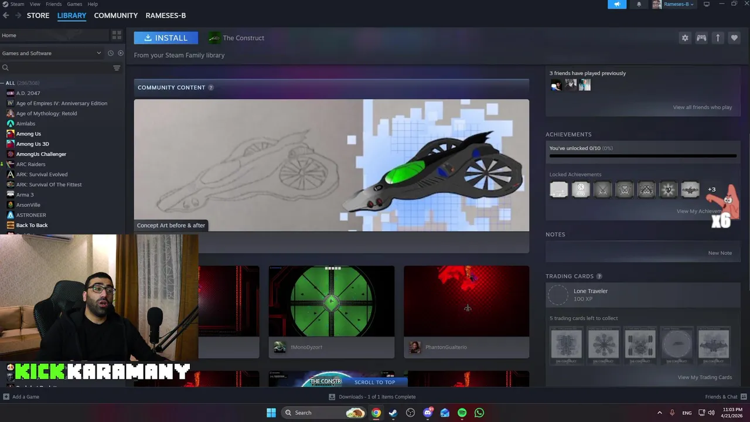Sort library by recent activity clock icon
Screen dimensions: 750x422
[x=110, y=53]
